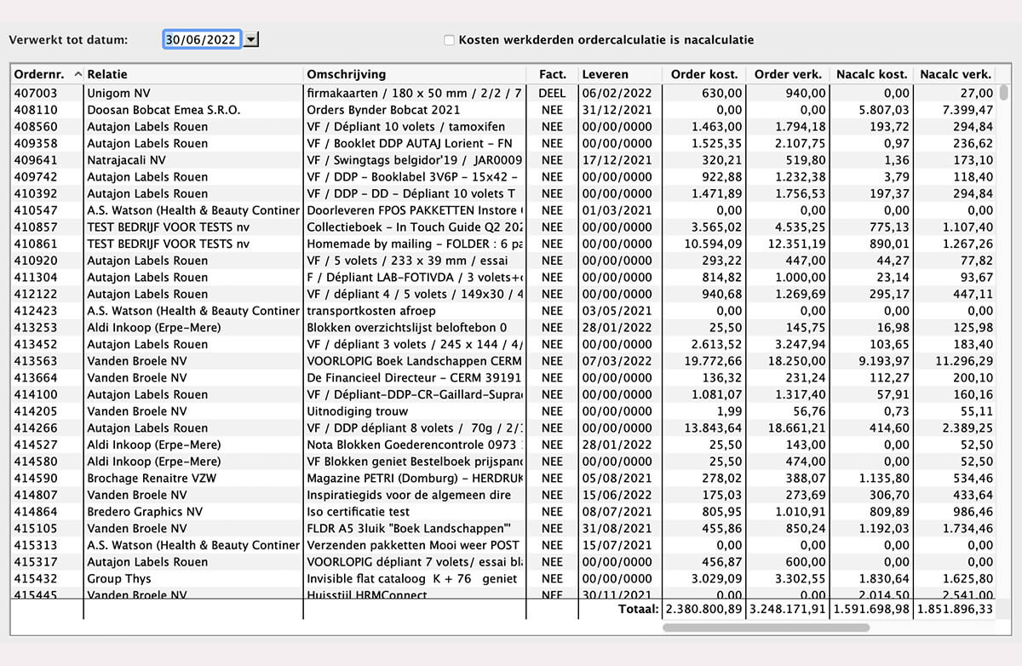Toggle sort arrow in Ordernr. header
Viewport: 1022px width, 666px height.
[x=78, y=74]
